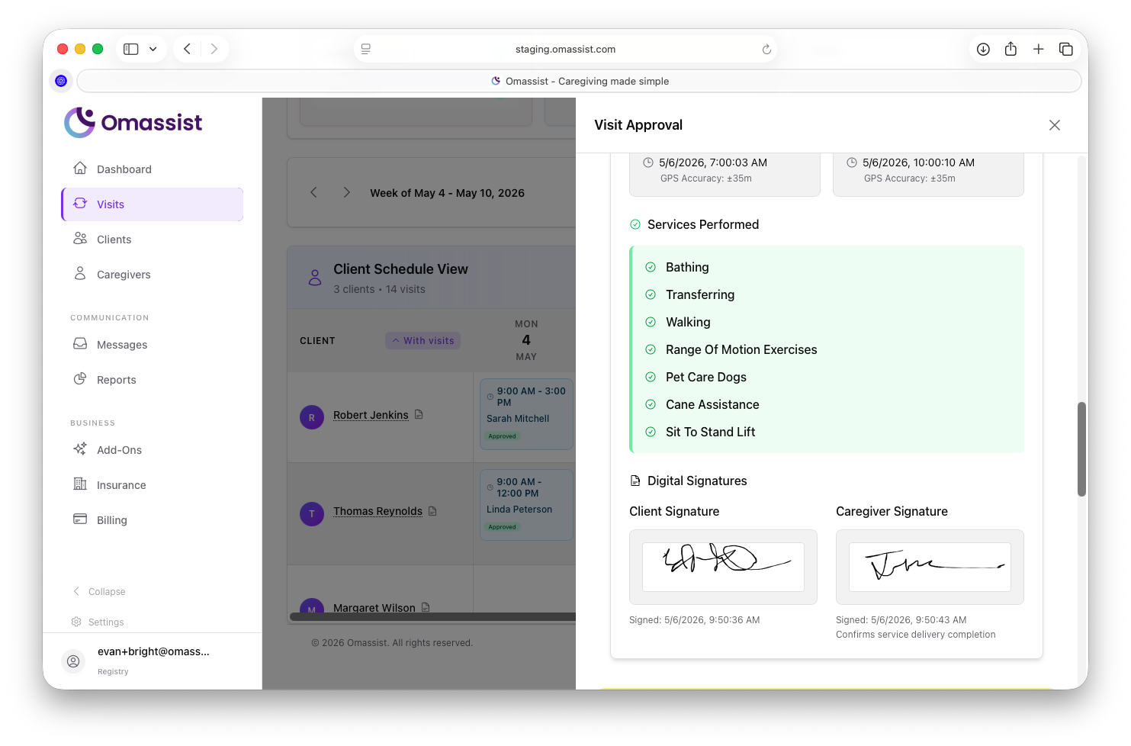Screen dimensions: 1131x746
Task: Open the Safari tab group dropdown arrow
Action: (153, 49)
